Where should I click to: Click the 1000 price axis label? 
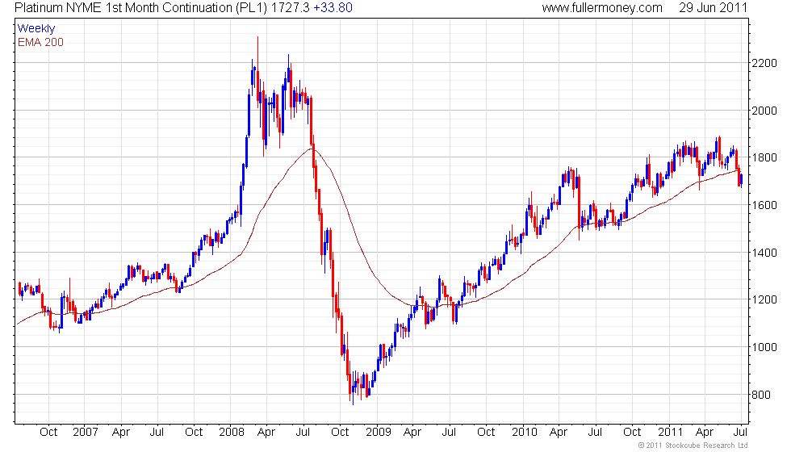pyautogui.click(x=764, y=347)
